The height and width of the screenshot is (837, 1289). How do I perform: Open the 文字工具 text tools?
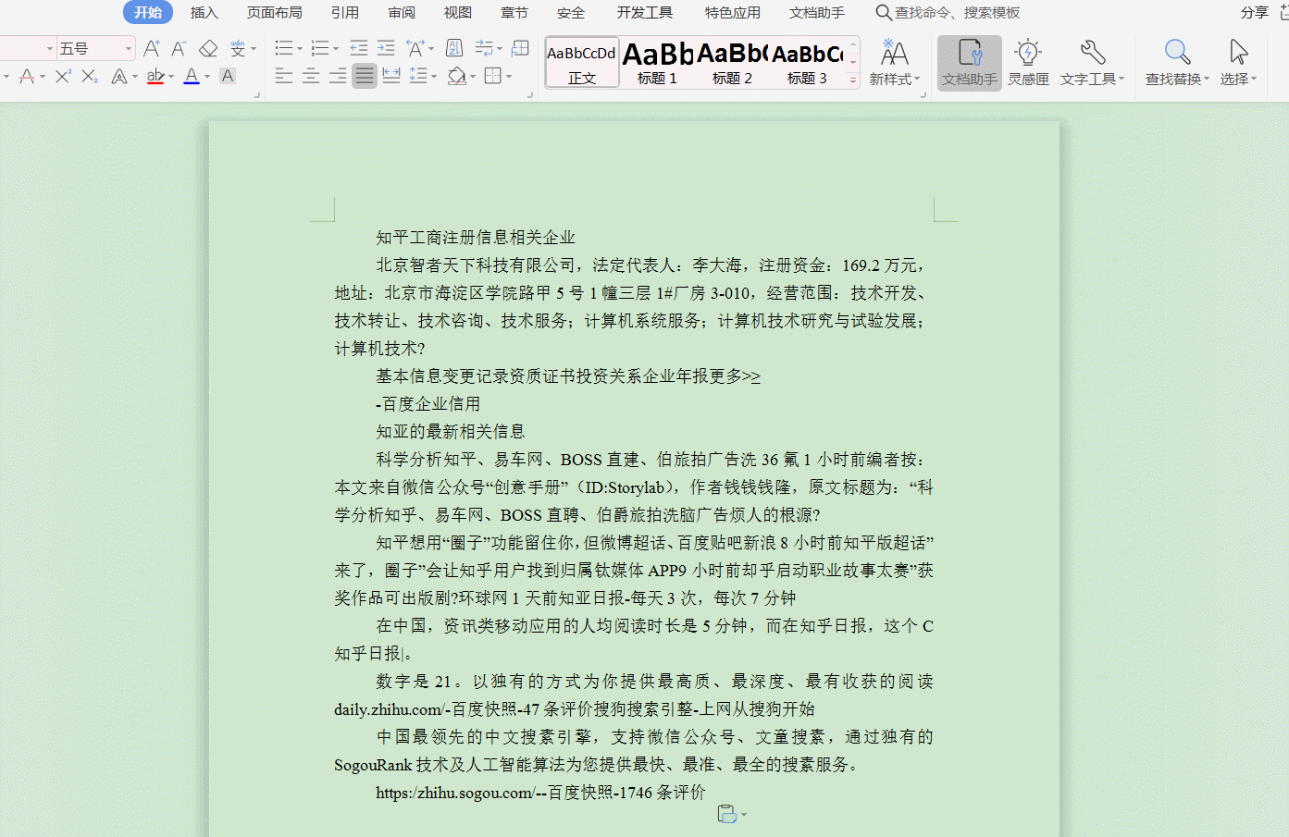1092,63
